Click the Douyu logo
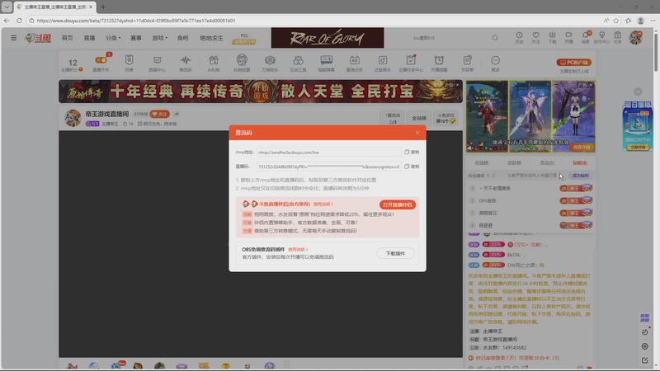The image size is (660, 371). click(x=38, y=38)
